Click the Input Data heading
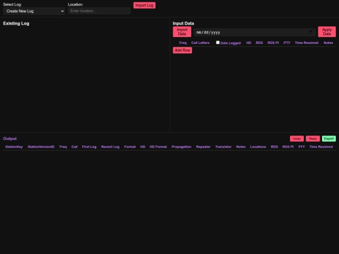 (183, 24)
